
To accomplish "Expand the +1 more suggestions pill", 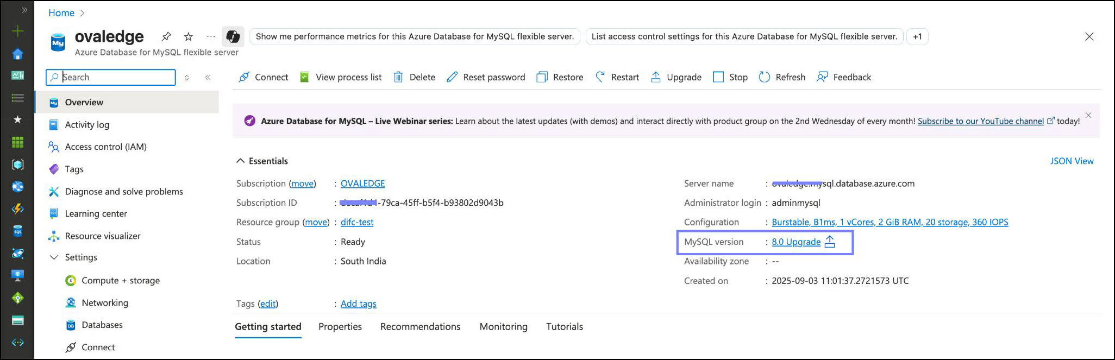I will (917, 36).
